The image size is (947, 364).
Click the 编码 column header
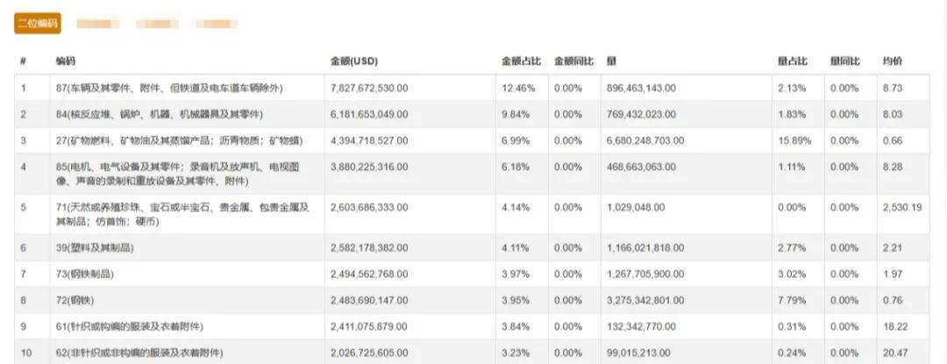point(66,61)
